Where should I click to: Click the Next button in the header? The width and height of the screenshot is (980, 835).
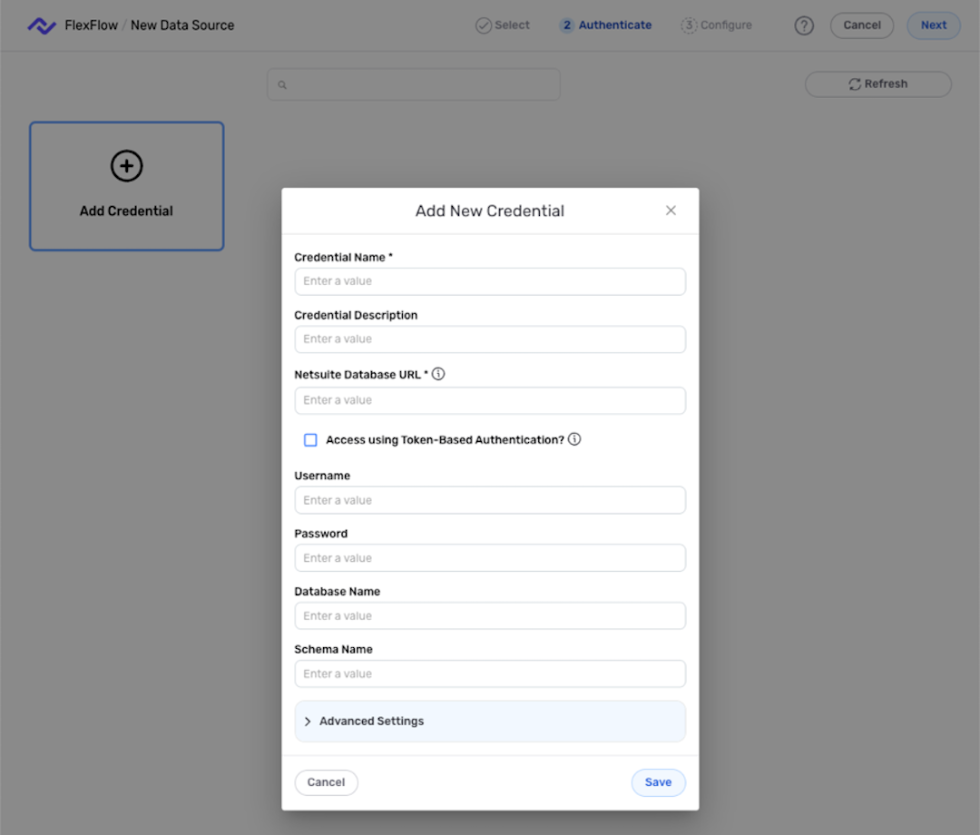coord(933,25)
